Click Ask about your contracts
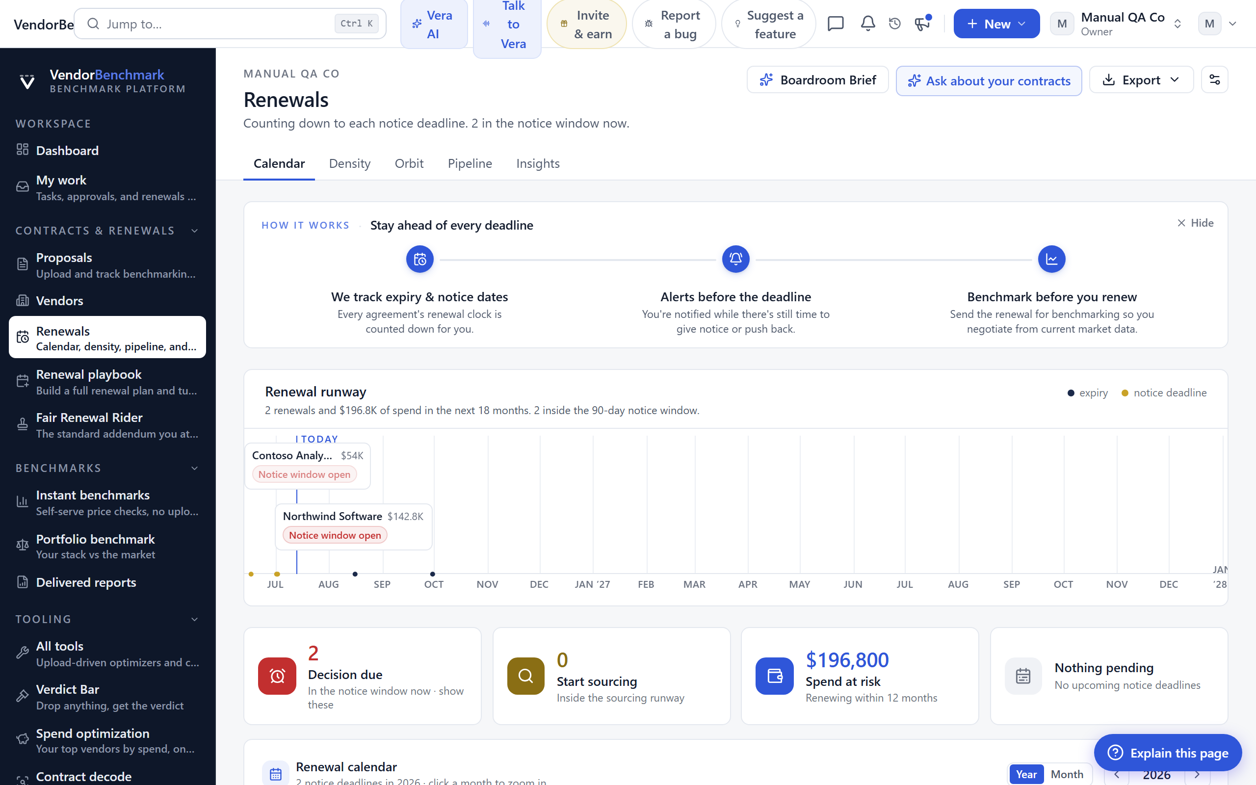Image resolution: width=1256 pixels, height=785 pixels. [989, 81]
